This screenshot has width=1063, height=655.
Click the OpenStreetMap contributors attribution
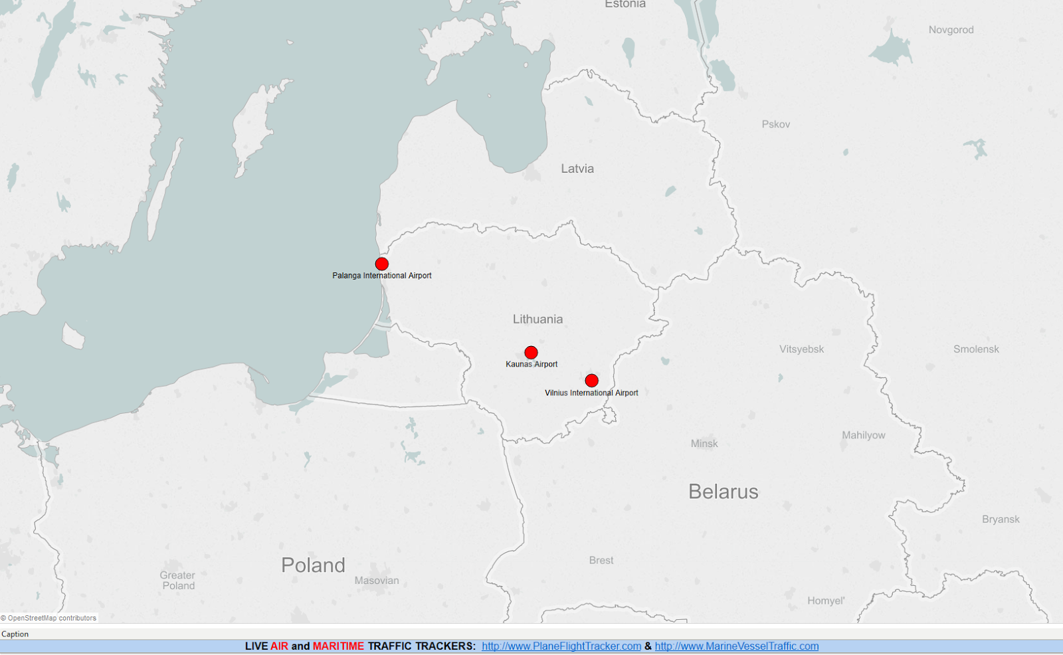tap(48, 617)
